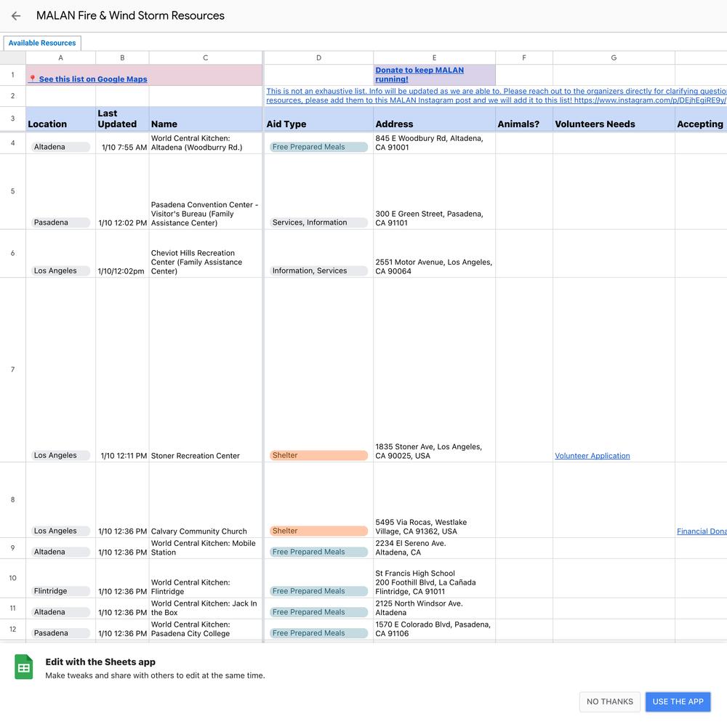
Task: Dismiss the banner with NO THANKS
Action: click(x=610, y=702)
